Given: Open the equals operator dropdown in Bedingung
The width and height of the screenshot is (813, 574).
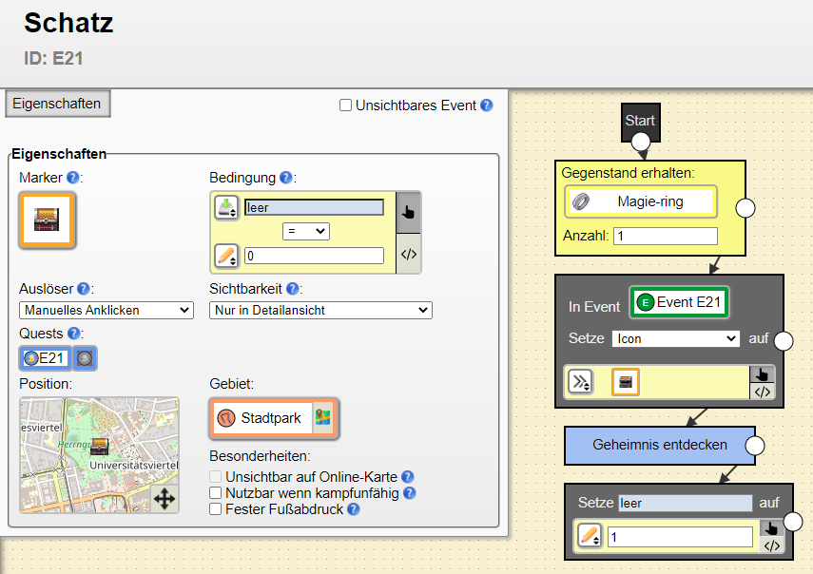Looking at the screenshot, I should pyautogui.click(x=305, y=231).
